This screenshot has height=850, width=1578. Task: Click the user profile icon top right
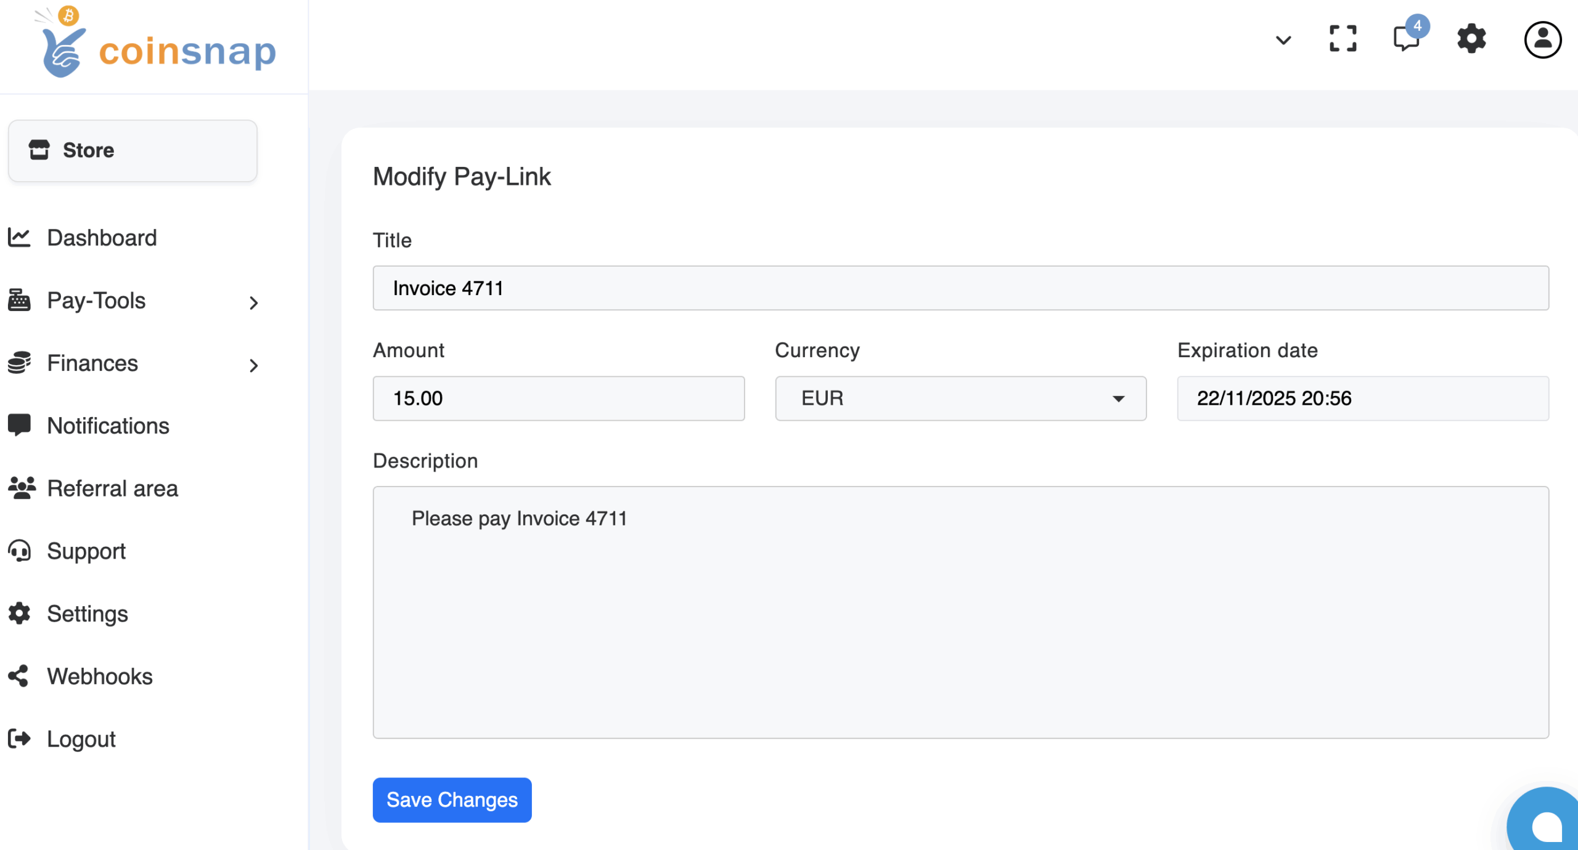tap(1542, 39)
